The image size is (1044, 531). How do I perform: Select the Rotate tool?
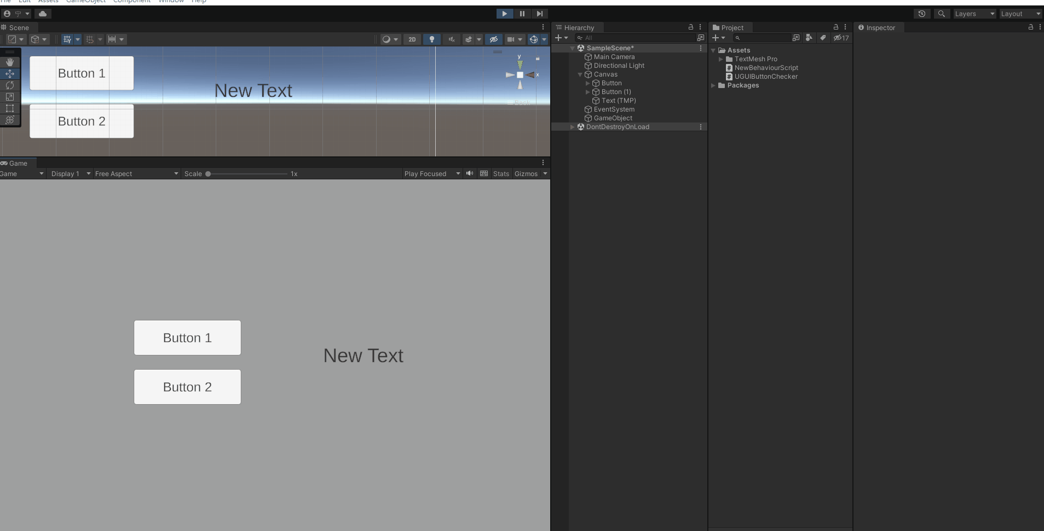pyautogui.click(x=10, y=85)
